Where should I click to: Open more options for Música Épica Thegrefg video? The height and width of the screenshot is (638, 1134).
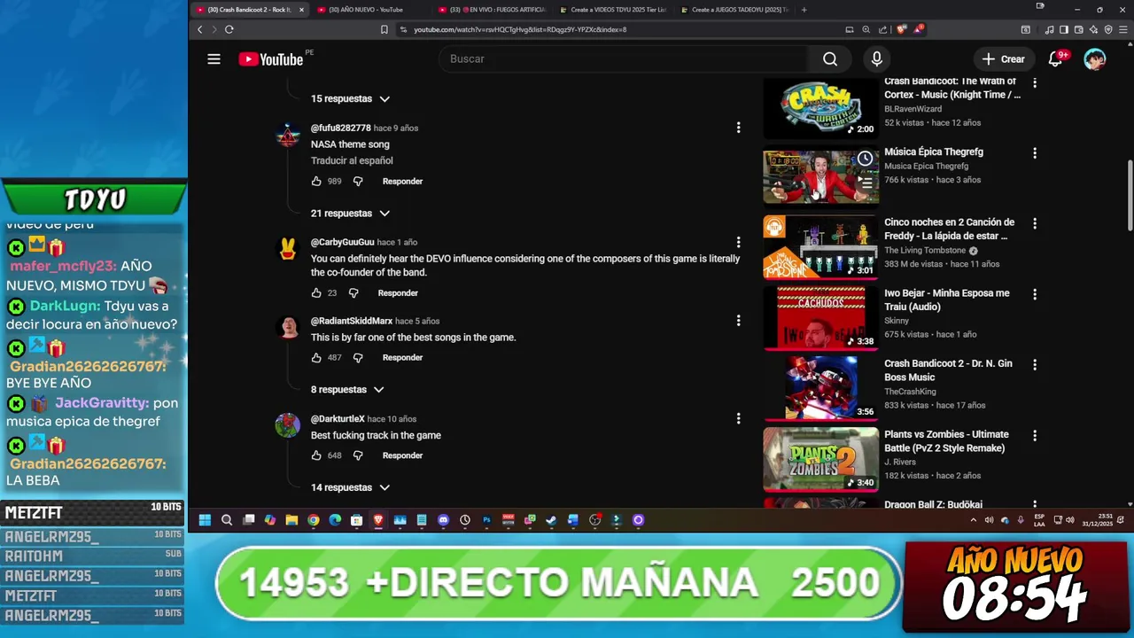[x=1034, y=152]
